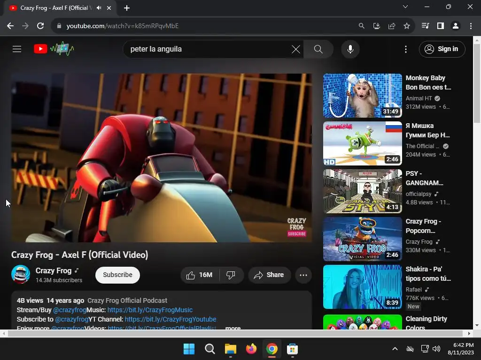The width and height of the screenshot is (481, 360).
Task: Open the Chrome three-dot menu
Action: pos(471,26)
